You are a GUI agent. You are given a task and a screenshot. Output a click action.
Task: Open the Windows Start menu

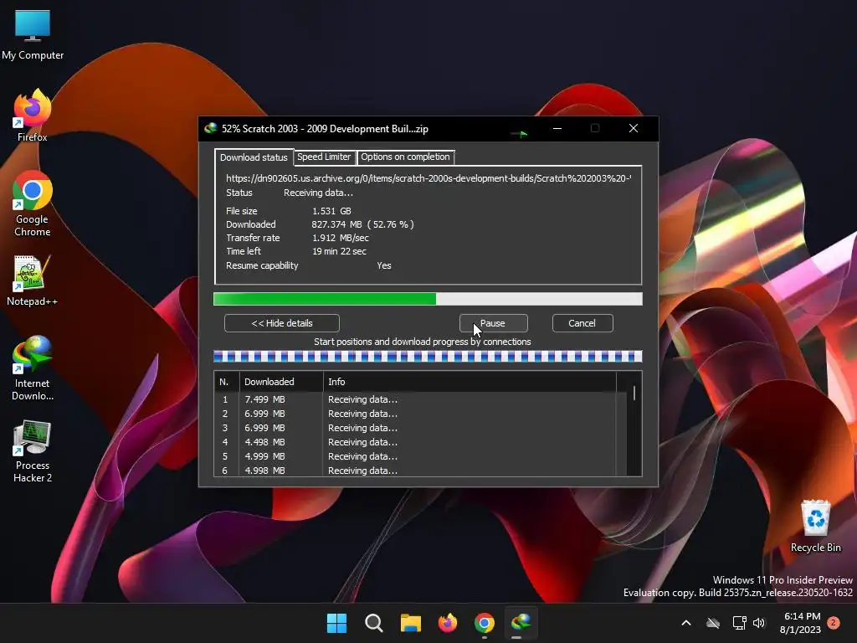coord(336,623)
